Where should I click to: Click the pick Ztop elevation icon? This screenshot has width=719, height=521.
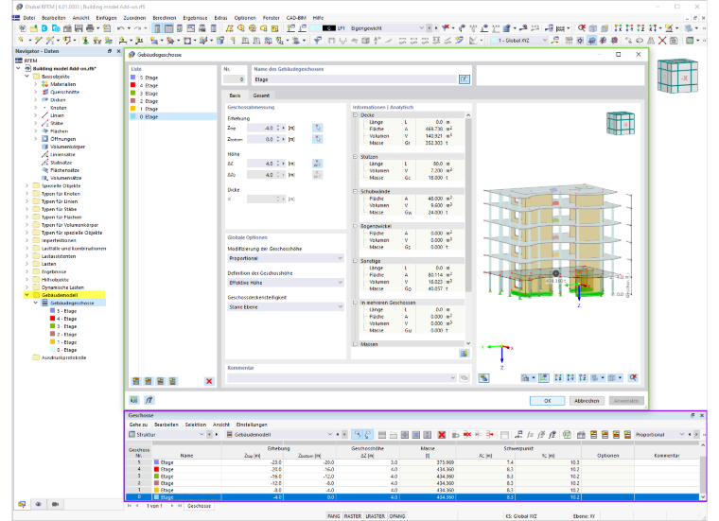point(317,128)
